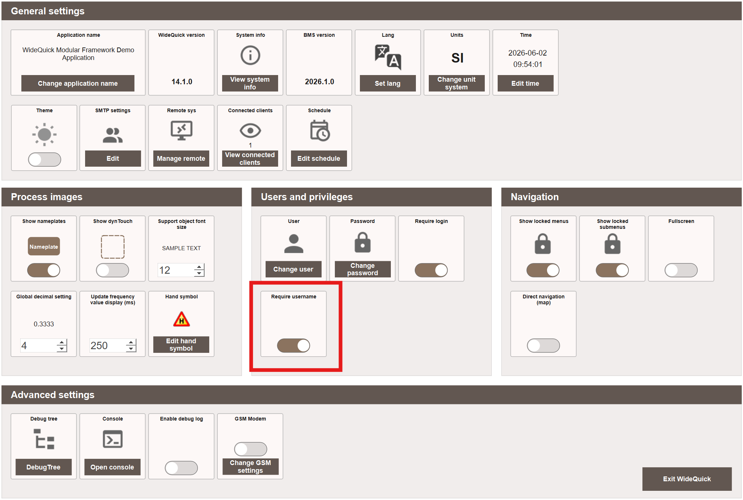
Task: Click Change unit system button
Action: (456, 84)
